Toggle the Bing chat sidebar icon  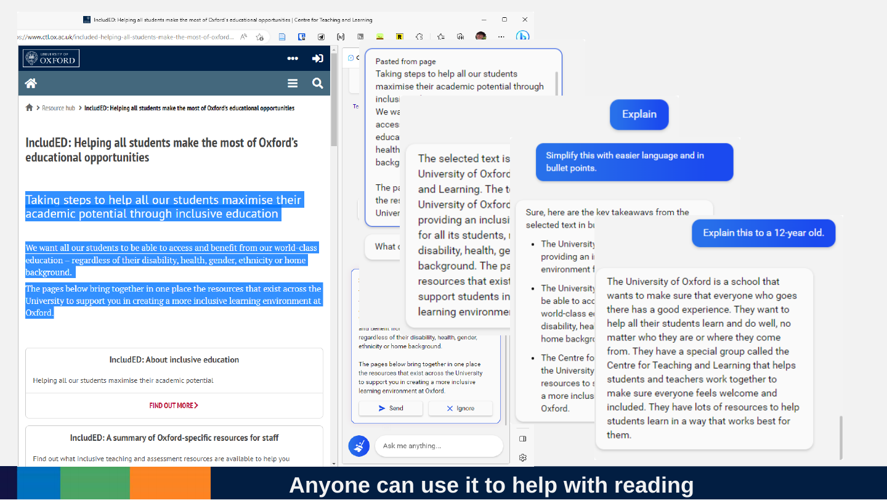coord(522,36)
